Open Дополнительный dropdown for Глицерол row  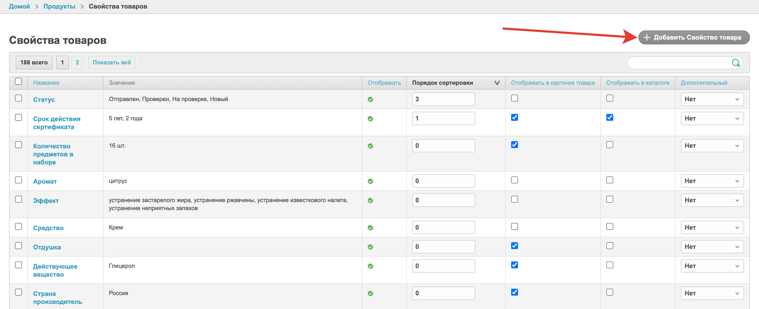712,266
